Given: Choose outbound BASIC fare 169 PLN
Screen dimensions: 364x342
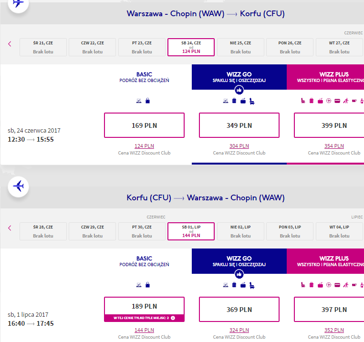Looking at the screenshot, I should pos(144,125).
